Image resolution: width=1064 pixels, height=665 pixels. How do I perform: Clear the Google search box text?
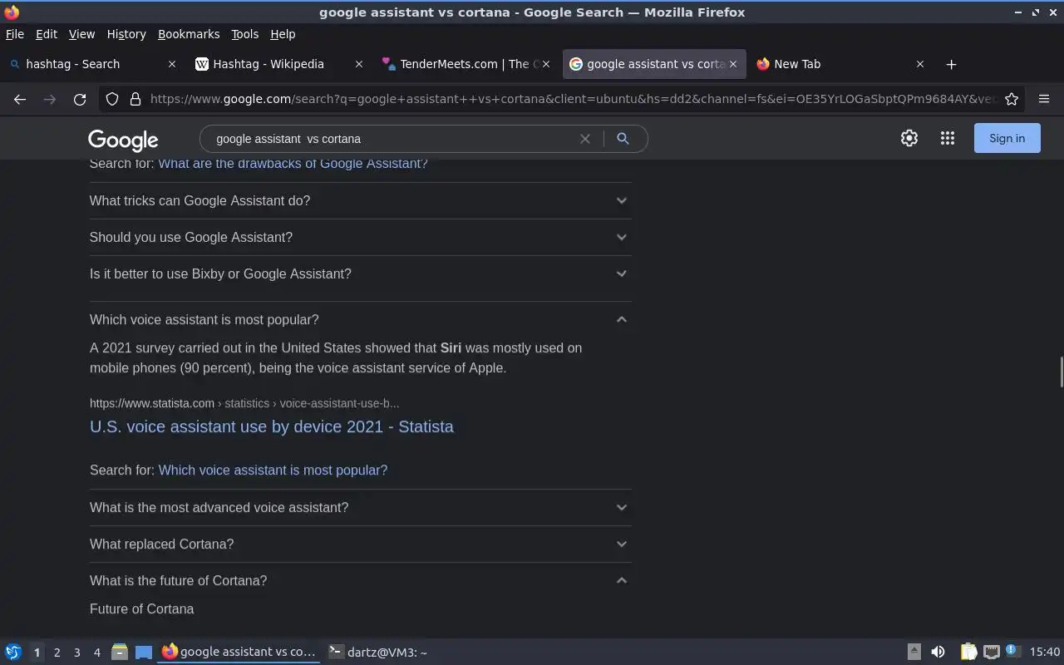pyautogui.click(x=585, y=139)
